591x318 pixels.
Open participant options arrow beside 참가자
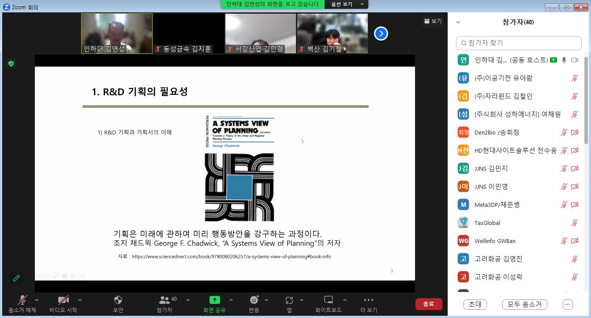click(188, 300)
